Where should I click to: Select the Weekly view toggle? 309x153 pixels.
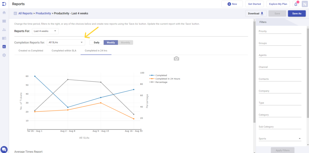tap(111, 42)
